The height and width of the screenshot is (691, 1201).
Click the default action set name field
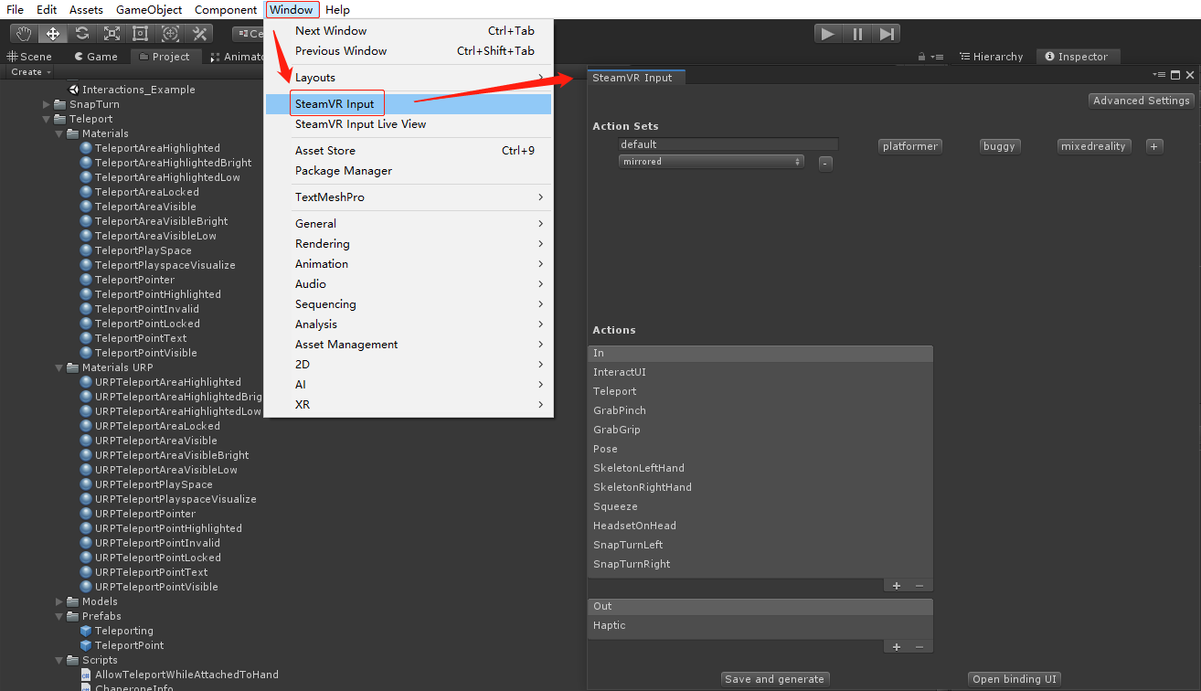tap(728, 144)
